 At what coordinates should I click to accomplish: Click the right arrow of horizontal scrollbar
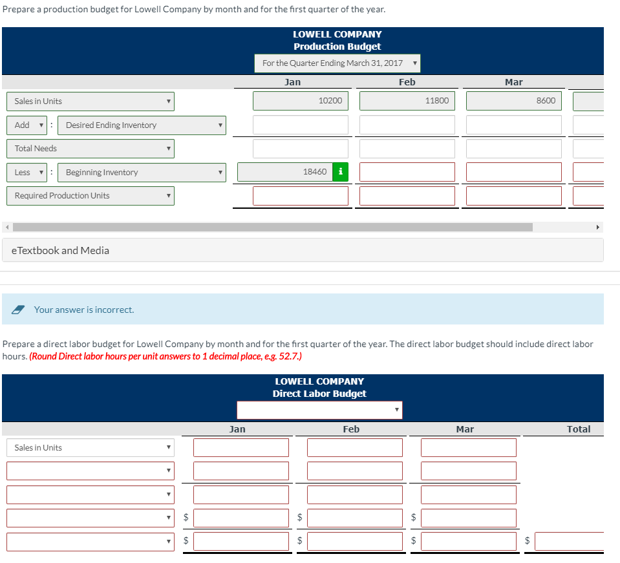[x=597, y=227]
